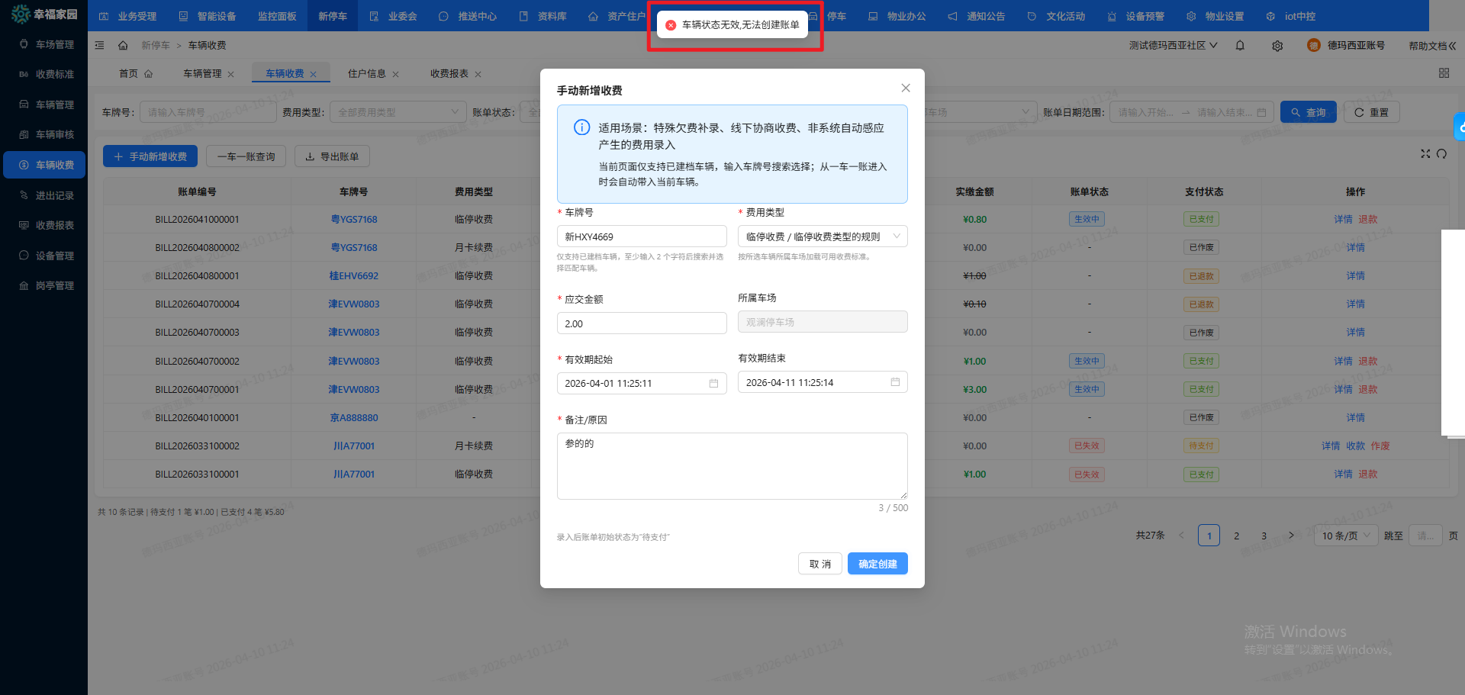Click the 应交金额 input field
This screenshot has width=1465, height=695.
click(641, 323)
